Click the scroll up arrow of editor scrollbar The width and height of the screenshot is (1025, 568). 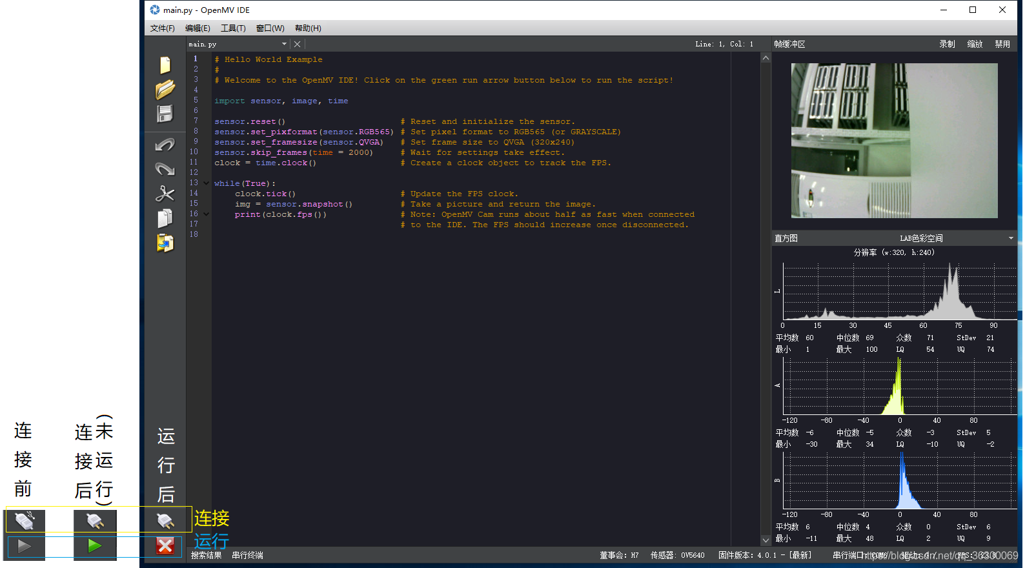pos(766,57)
